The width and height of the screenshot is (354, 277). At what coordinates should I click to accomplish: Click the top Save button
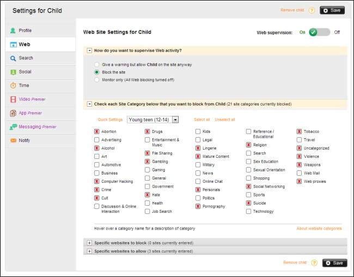(x=332, y=10)
